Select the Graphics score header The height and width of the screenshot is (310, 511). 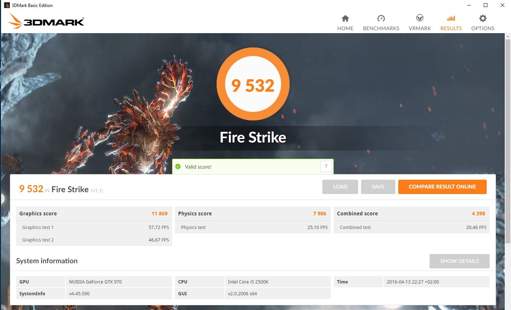click(x=94, y=214)
